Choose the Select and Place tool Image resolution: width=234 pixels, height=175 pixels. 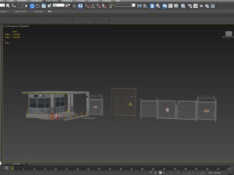[x=49, y=6]
